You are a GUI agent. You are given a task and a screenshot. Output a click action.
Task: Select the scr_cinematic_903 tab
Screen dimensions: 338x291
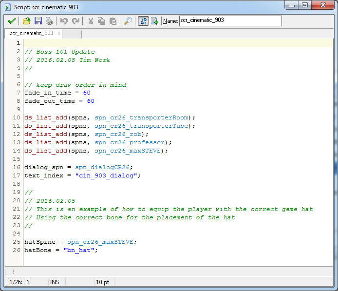click(x=32, y=33)
